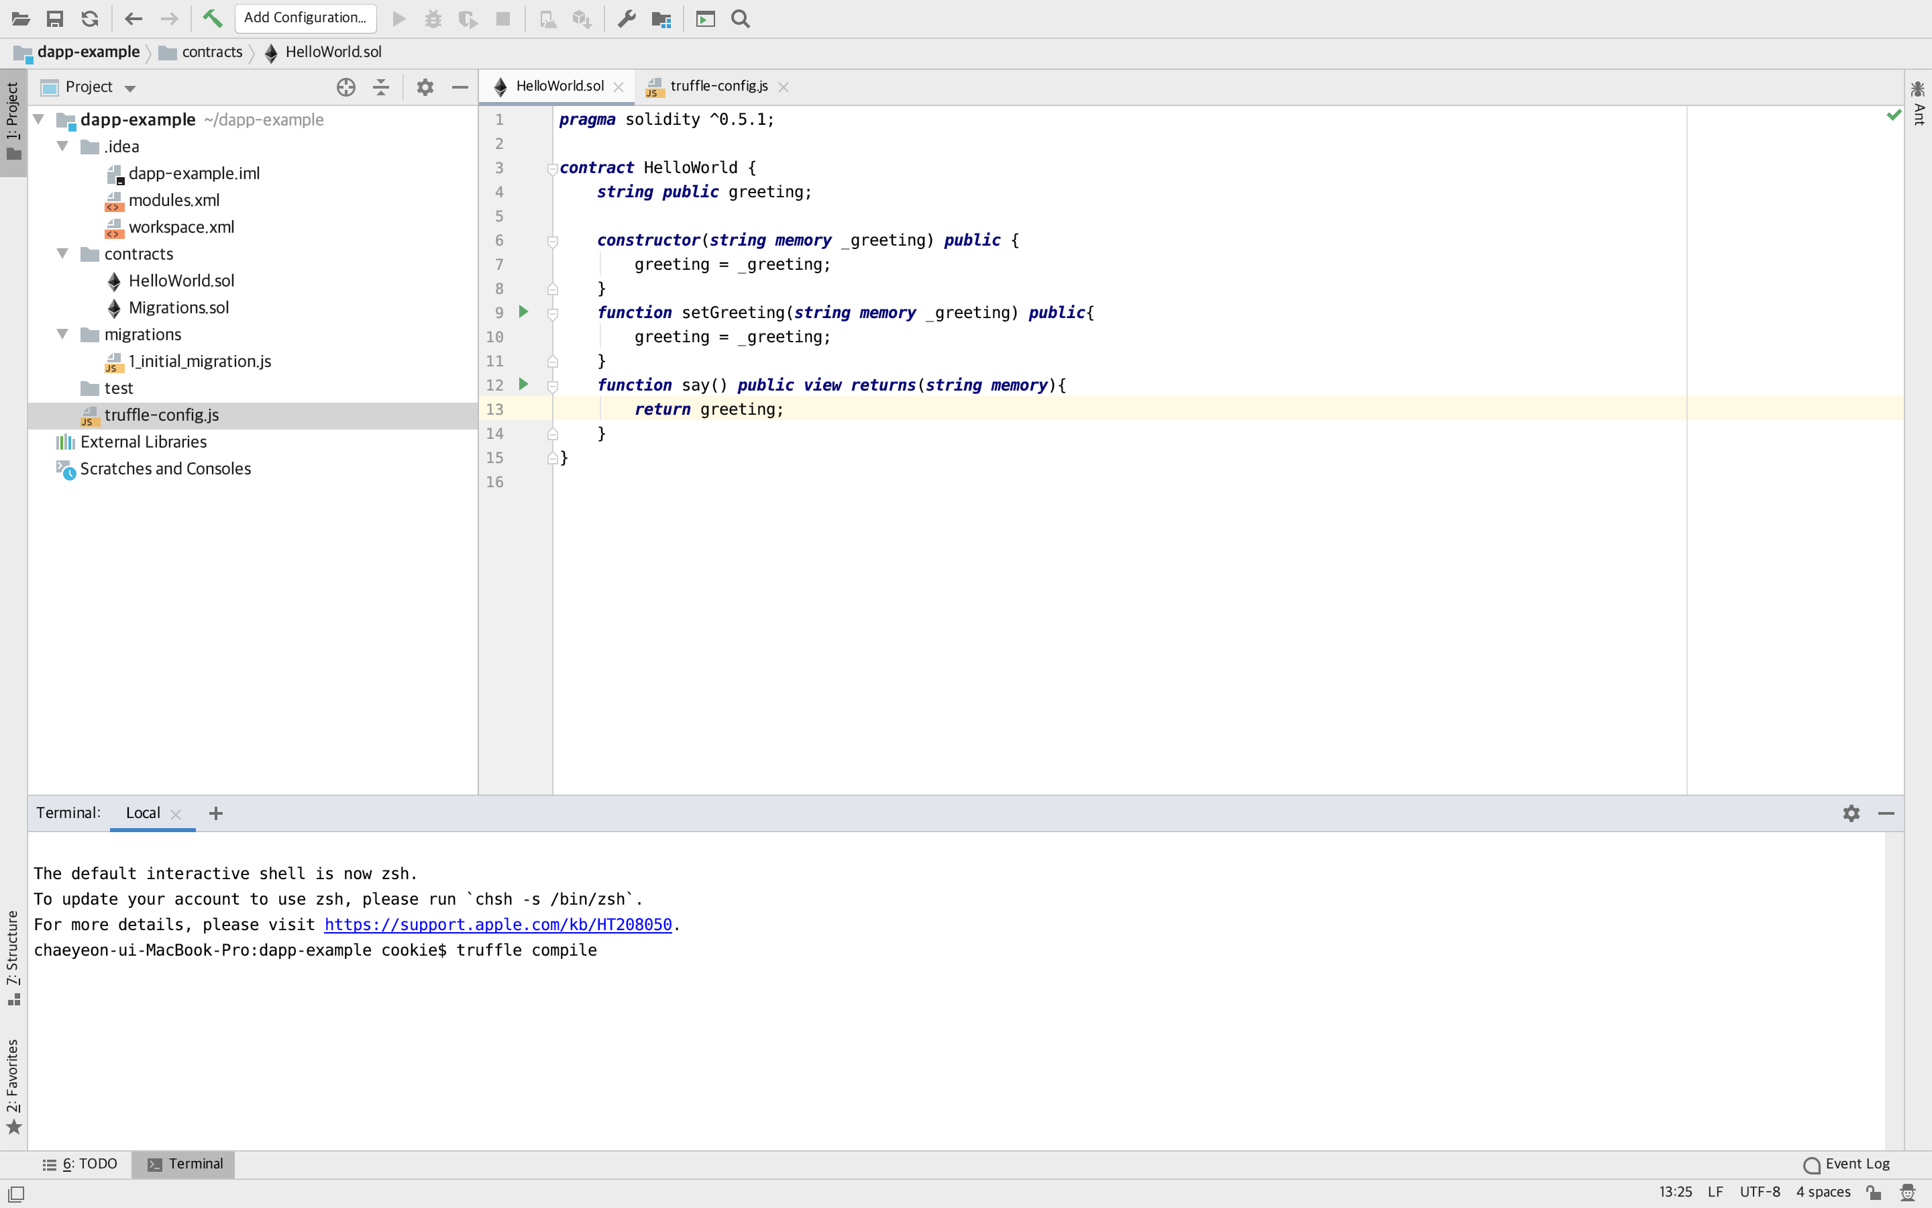Collapse the migrations folder
The height and width of the screenshot is (1208, 1932).
click(62, 334)
